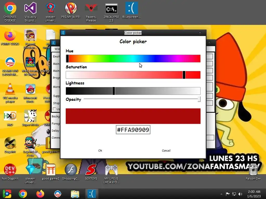
Task: Open Minecraft Birds desktop icon
Action: (x=30, y=93)
